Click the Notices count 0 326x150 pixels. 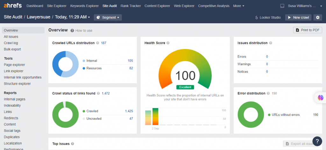tap(267, 72)
